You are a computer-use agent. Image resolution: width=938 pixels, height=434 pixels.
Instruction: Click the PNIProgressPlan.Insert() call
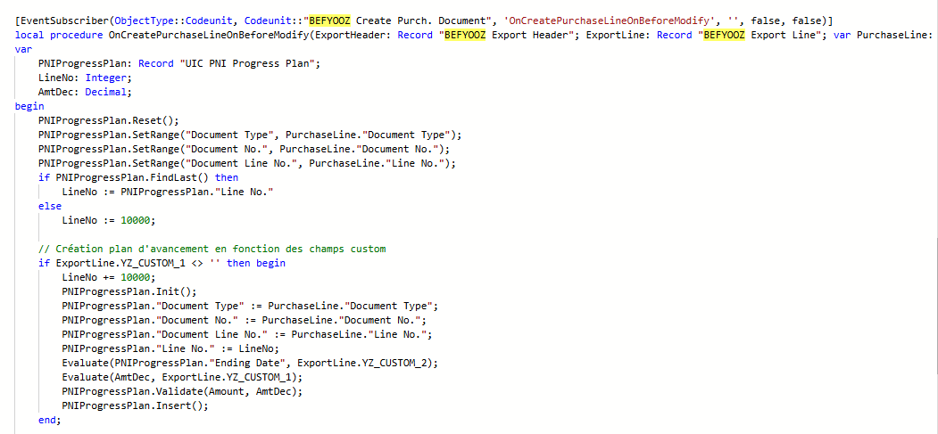point(134,405)
